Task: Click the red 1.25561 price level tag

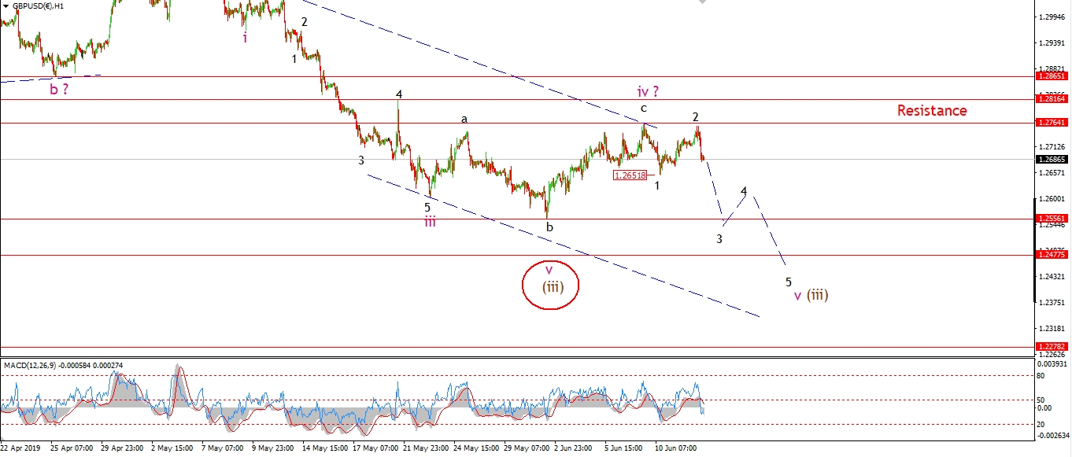Action: click(x=1052, y=219)
